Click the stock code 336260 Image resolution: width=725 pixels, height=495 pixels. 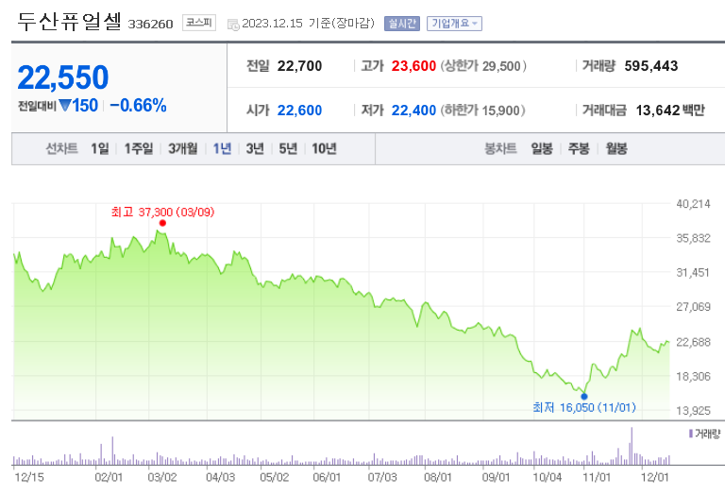coord(150,24)
